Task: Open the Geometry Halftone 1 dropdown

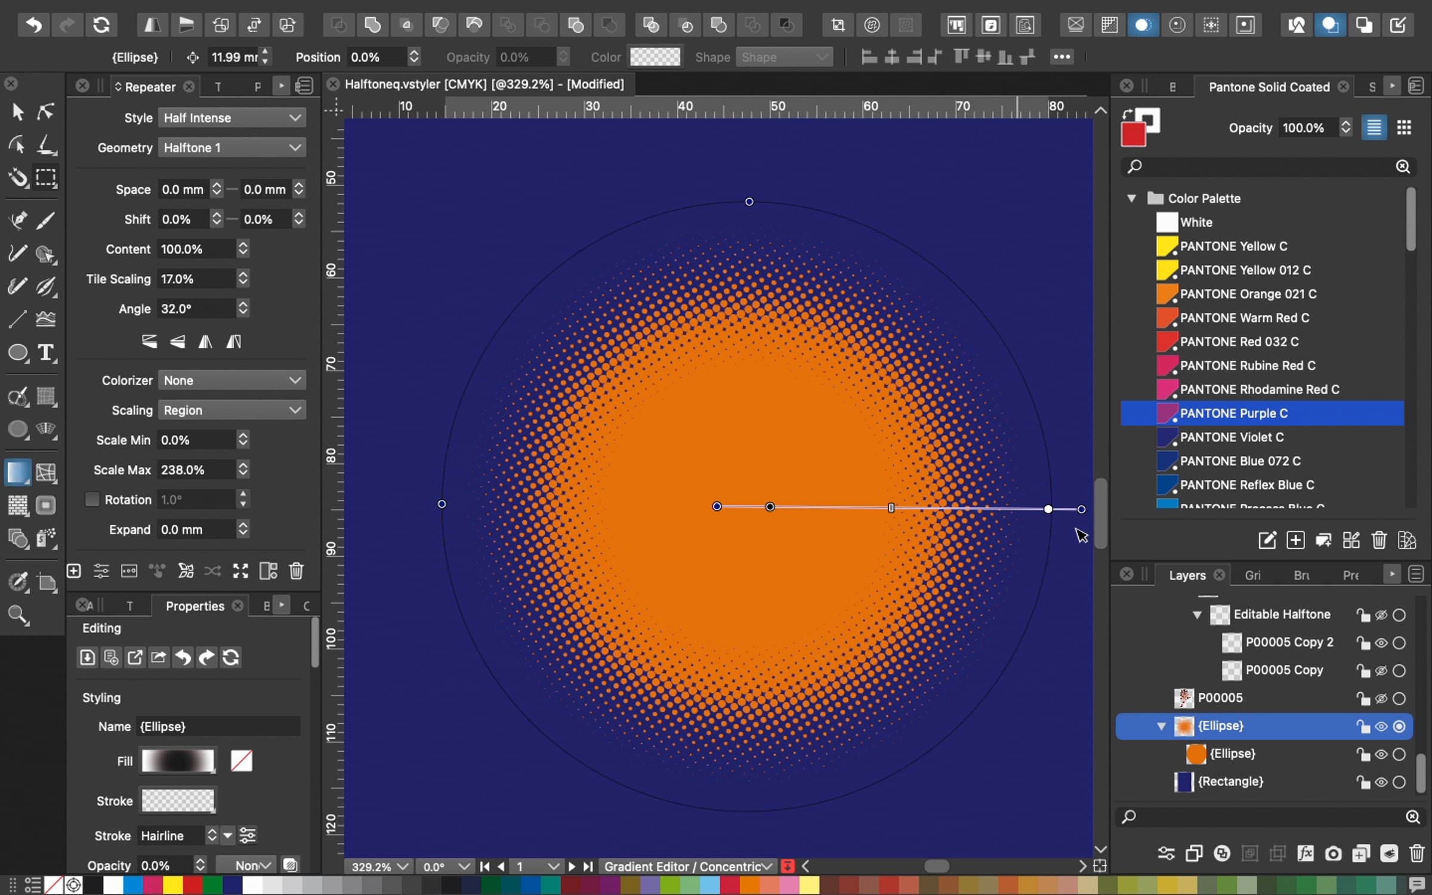Action: click(232, 147)
